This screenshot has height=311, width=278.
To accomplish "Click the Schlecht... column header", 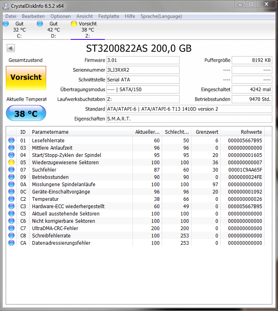I will (177, 132).
